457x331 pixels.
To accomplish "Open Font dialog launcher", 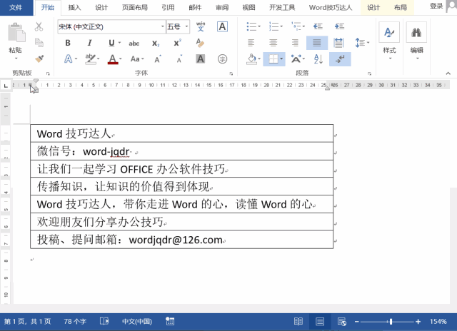I will 231,73.
